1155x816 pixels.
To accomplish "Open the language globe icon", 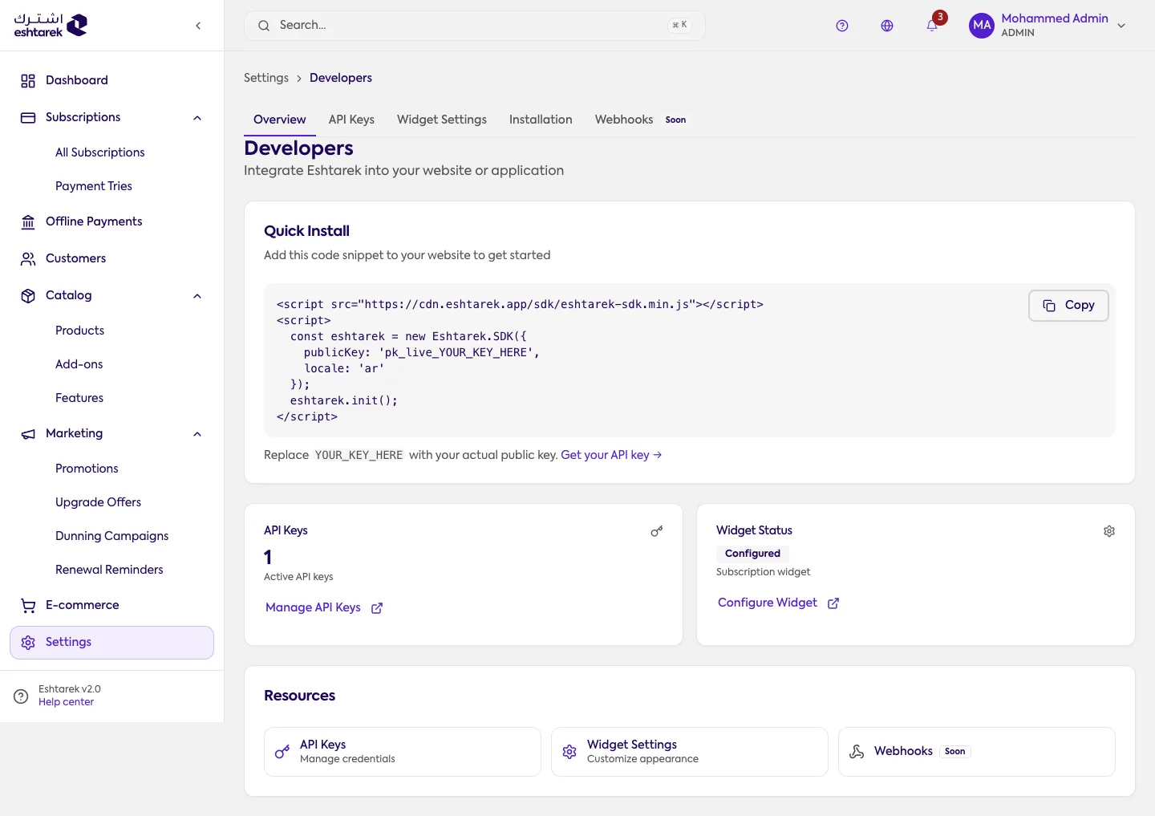I will click(x=887, y=26).
